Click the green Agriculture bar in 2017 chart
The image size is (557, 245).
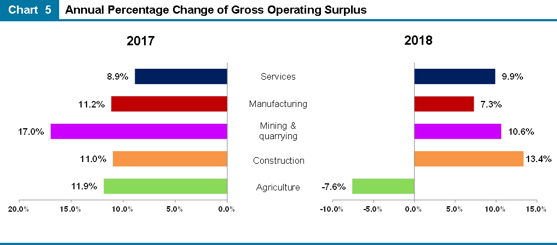165,186
